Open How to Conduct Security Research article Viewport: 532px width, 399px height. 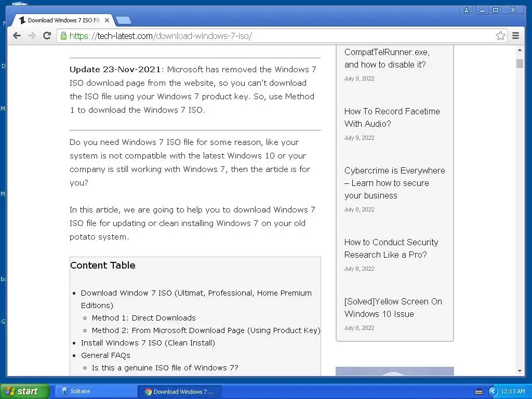tap(391, 248)
